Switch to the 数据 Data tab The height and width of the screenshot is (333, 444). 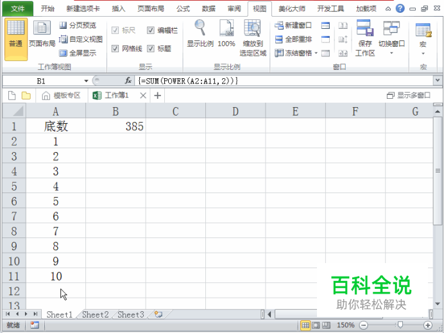click(x=209, y=9)
